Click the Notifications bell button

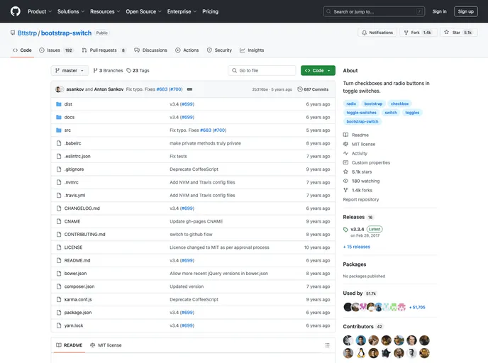377,33
